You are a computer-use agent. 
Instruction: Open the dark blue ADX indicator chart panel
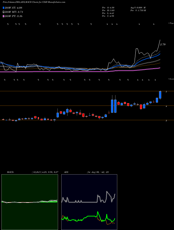[89, 202]
